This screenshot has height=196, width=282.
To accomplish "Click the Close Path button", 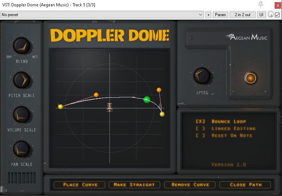I will tap(245, 185).
